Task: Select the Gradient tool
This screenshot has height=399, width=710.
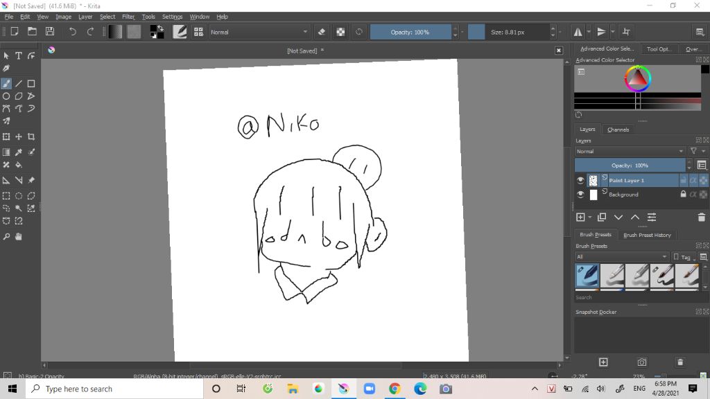Action: pyautogui.click(x=6, y=152)
